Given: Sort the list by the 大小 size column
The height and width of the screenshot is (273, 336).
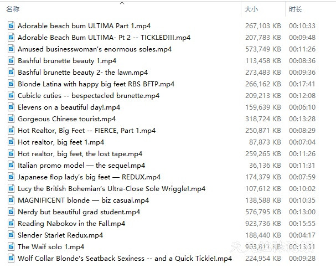Looking at the screenshot, I should pos(250,9).
